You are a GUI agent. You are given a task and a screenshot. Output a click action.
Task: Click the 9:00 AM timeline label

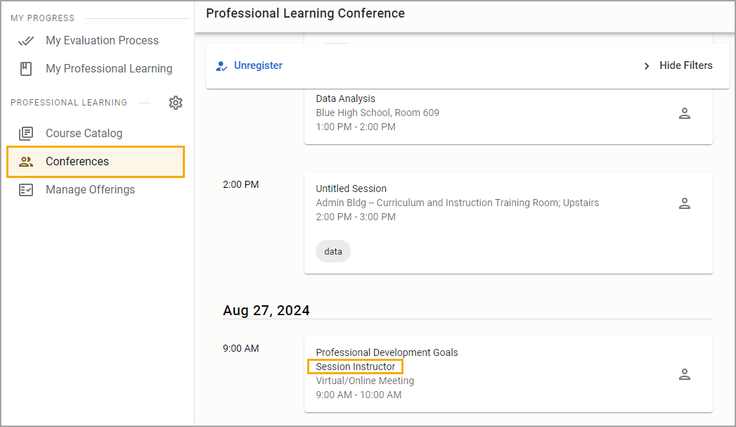tap(241, 348)
